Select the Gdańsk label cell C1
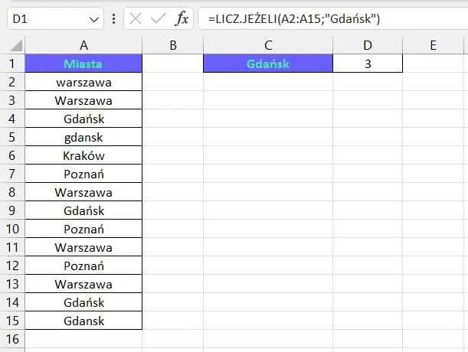Image resolution: width=468 pixels, height=352 pixels. click(268, 64)
